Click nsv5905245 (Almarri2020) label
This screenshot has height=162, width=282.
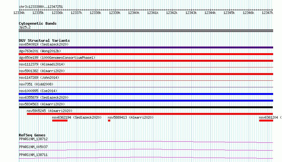tap(49, 111)
